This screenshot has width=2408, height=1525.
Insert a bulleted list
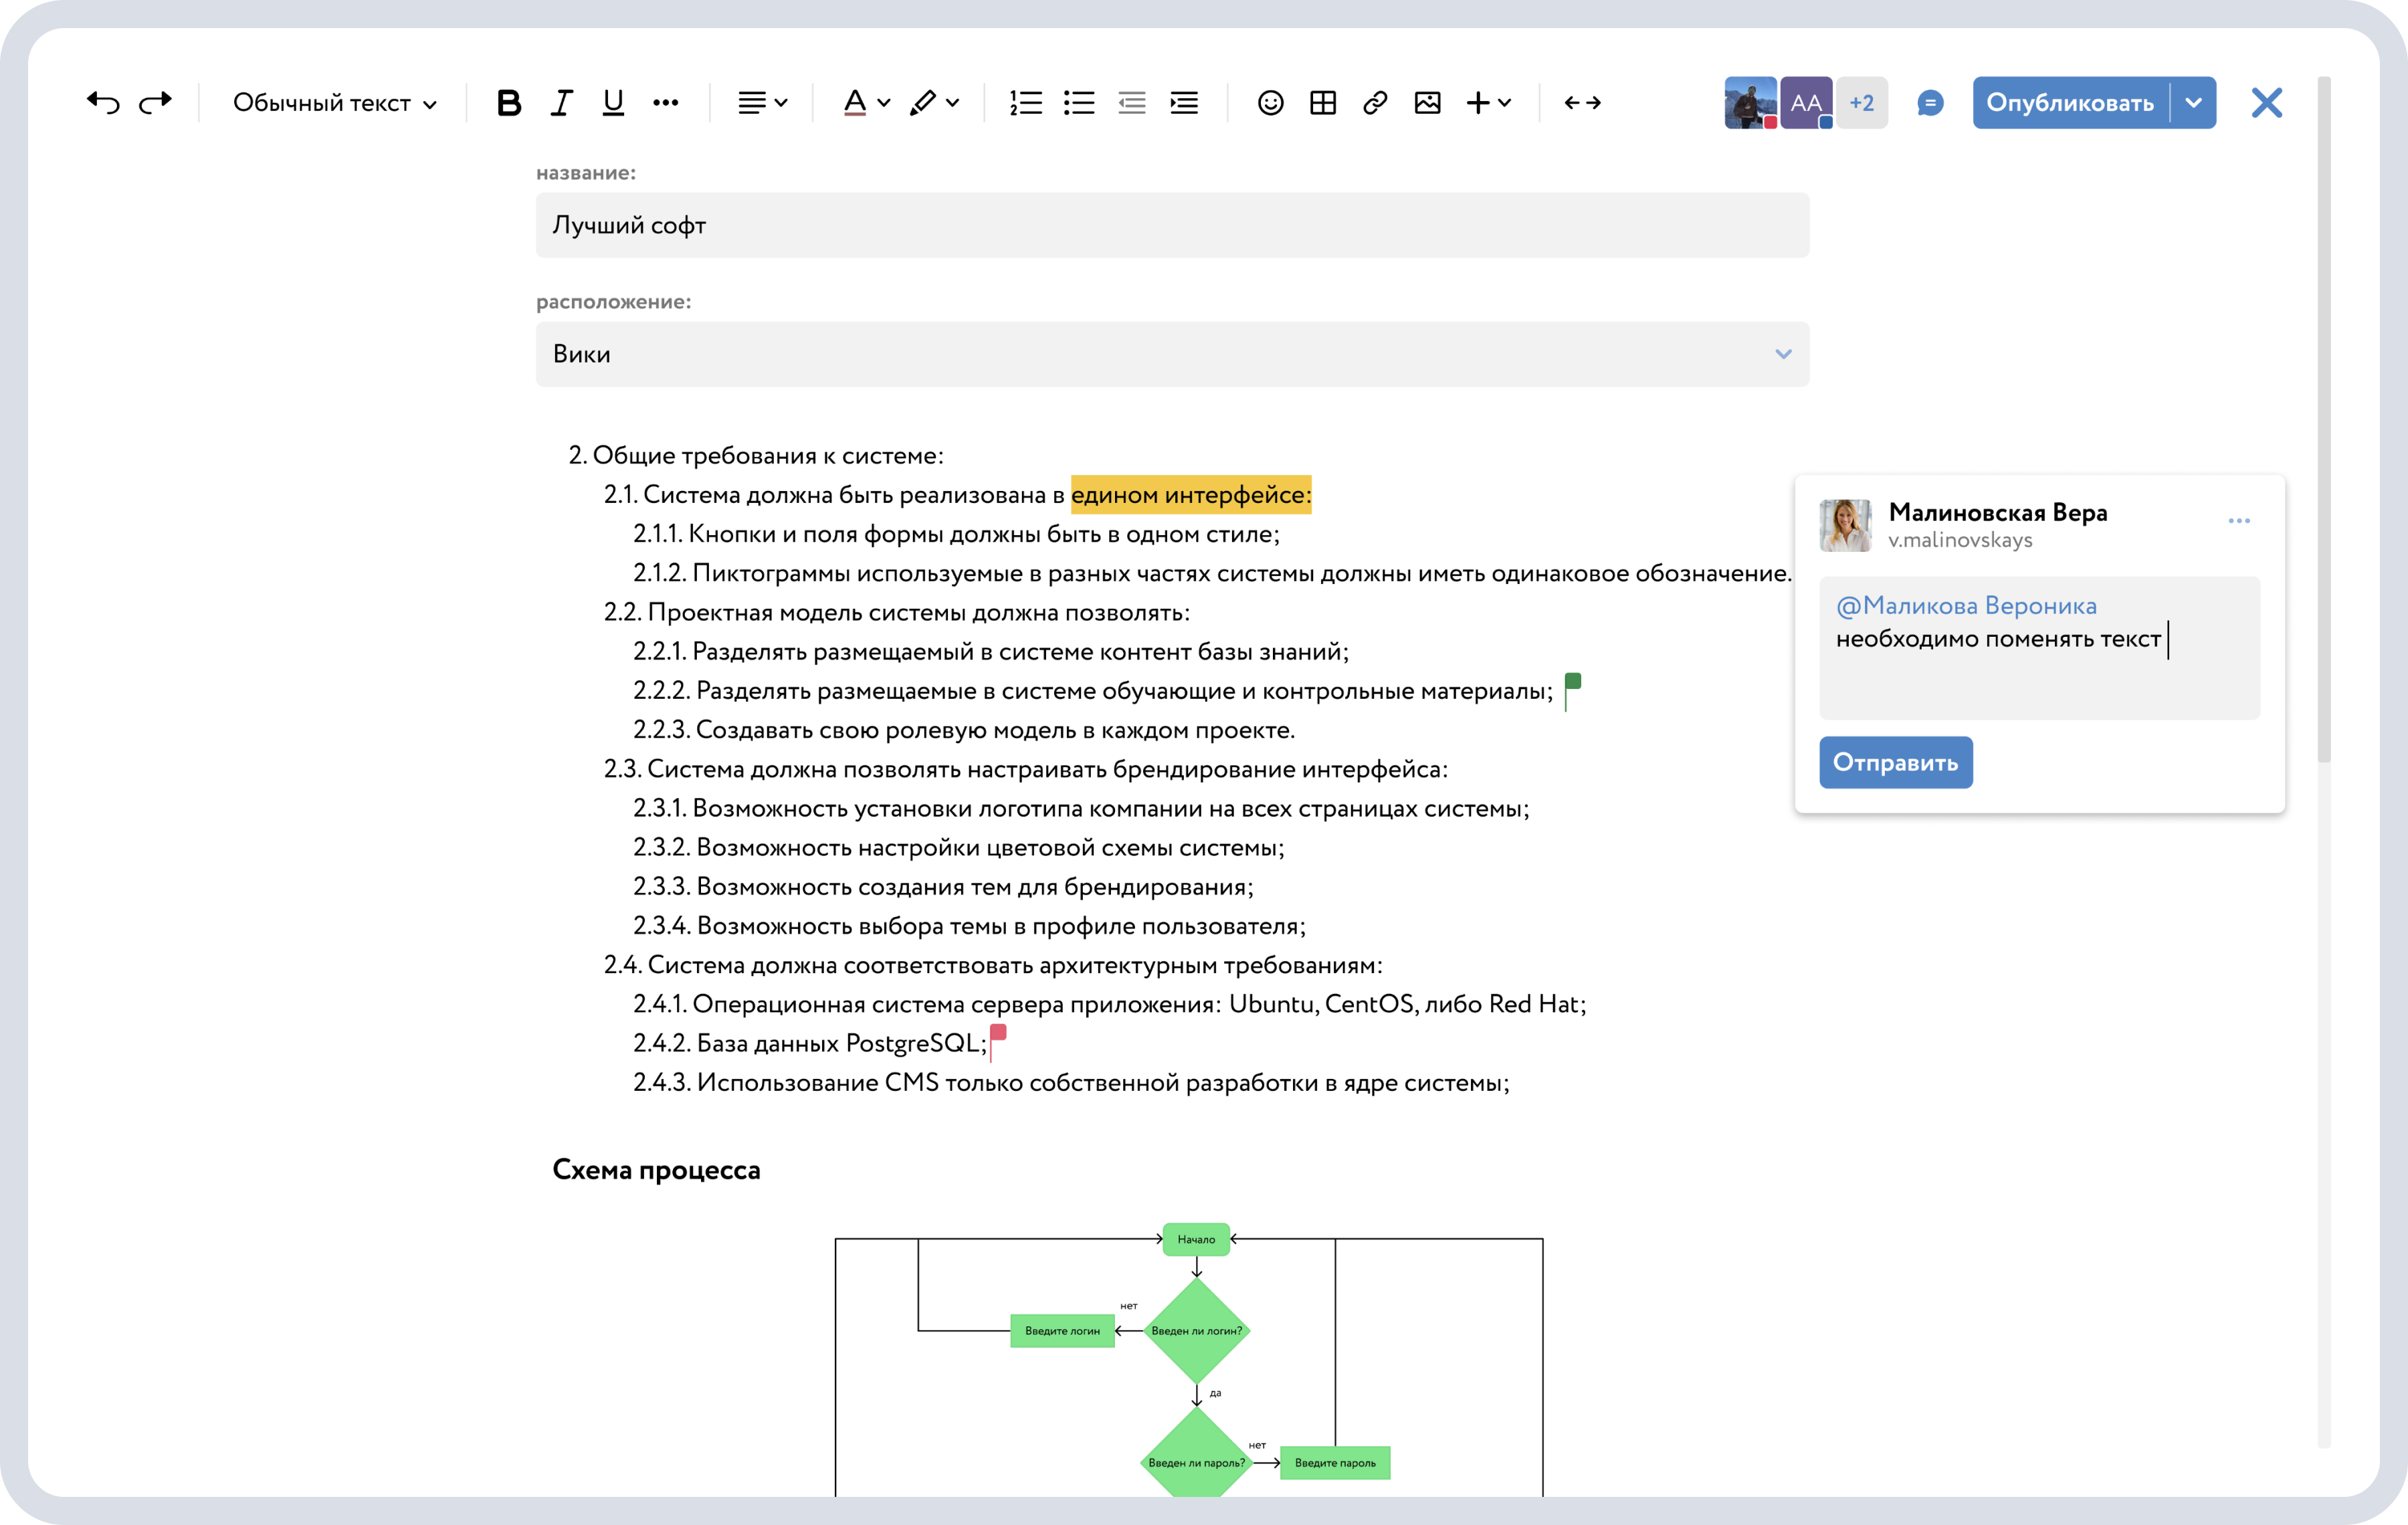pyautogui.click(x=1079, y=102)
